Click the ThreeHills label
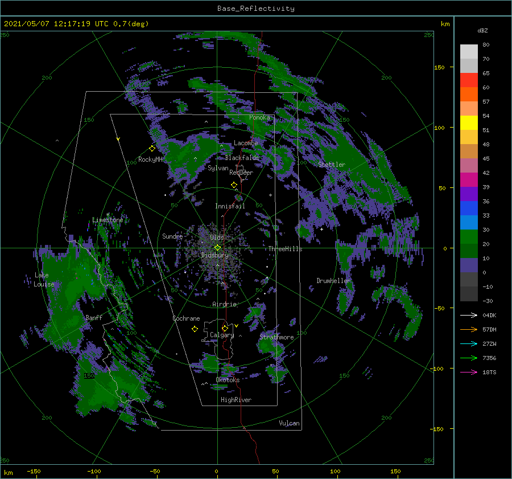 point(286,249)
